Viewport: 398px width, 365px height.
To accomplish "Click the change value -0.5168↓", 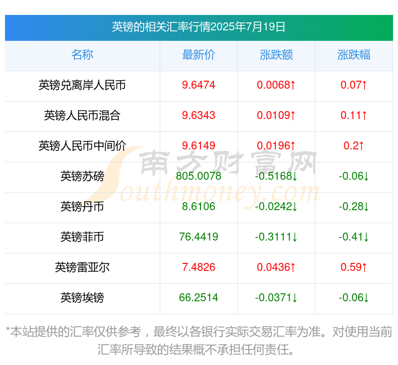I will click(276, 176).
